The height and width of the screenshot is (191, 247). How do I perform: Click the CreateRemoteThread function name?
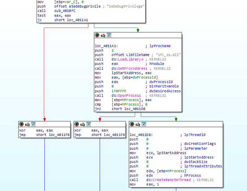172,180
